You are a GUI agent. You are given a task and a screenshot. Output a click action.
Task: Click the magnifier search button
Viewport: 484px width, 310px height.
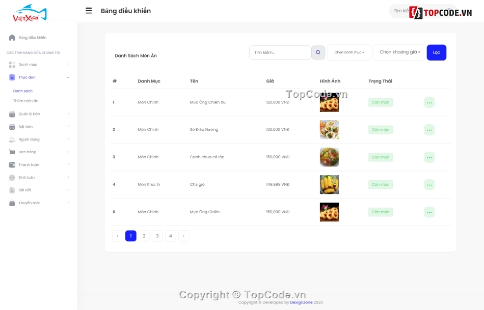pos(318,52)
